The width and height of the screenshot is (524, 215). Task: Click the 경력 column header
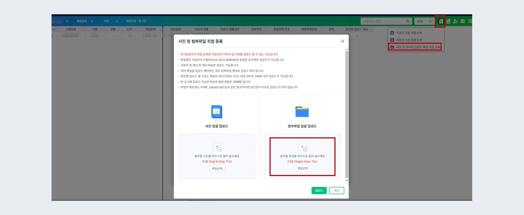tap(331, 29)
